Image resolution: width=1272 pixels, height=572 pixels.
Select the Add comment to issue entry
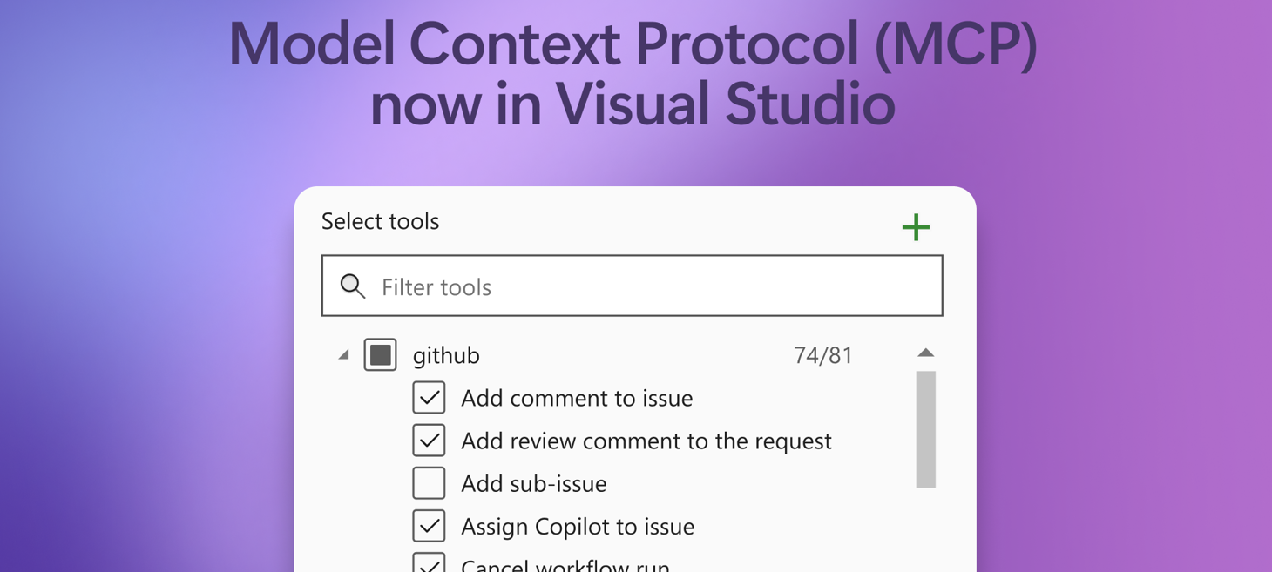pos(577,398)
